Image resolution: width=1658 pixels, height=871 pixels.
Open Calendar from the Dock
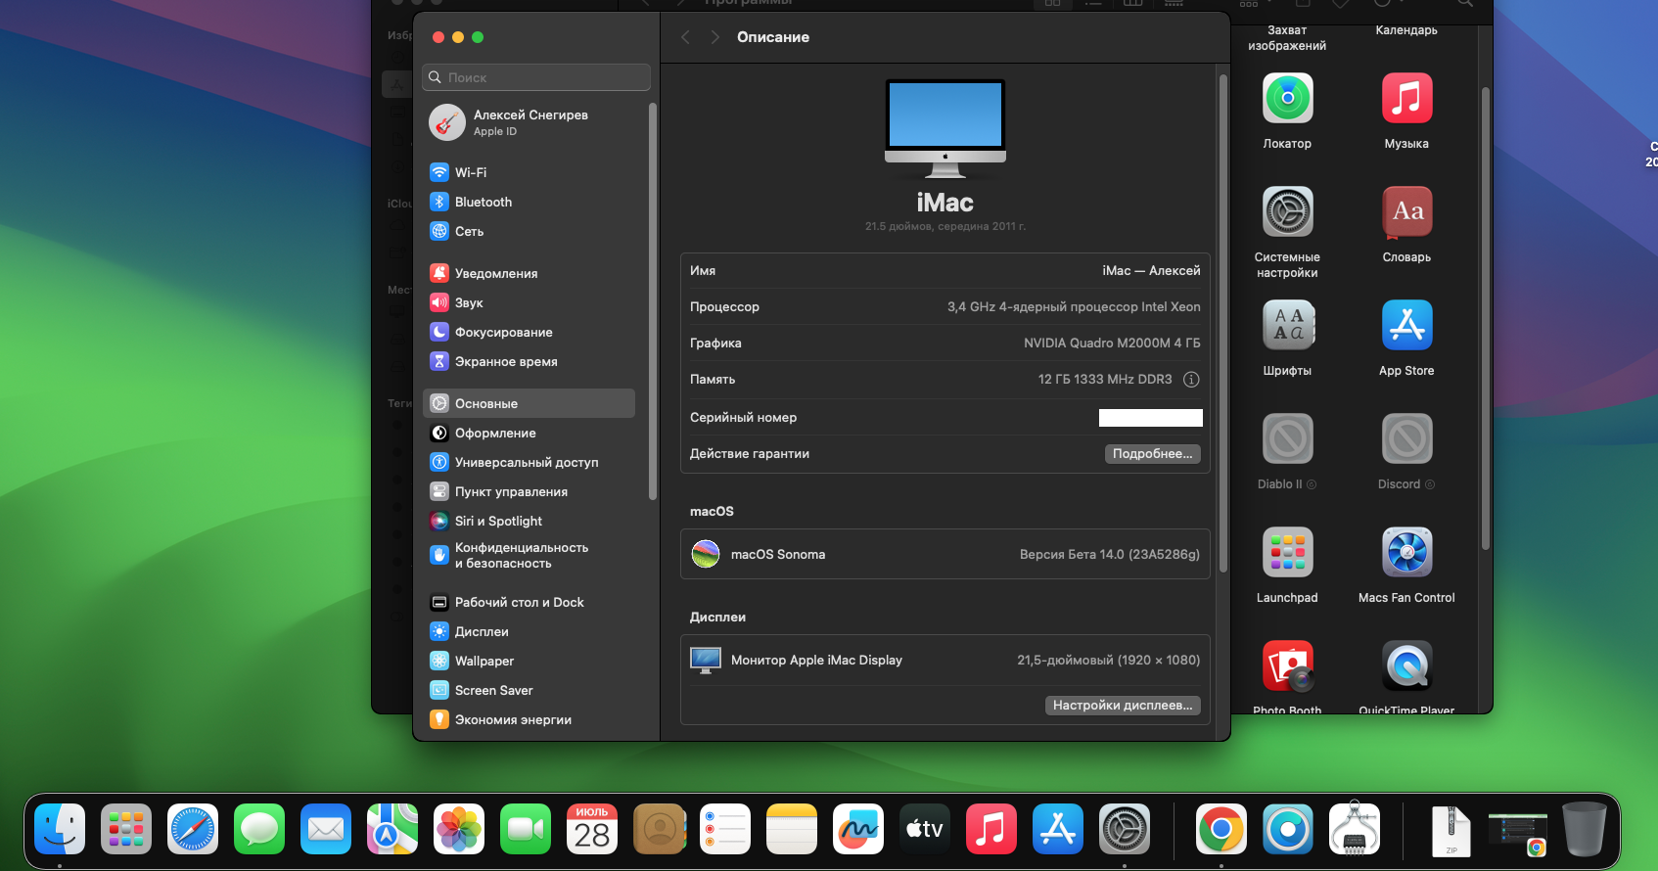tap(592, 829)
